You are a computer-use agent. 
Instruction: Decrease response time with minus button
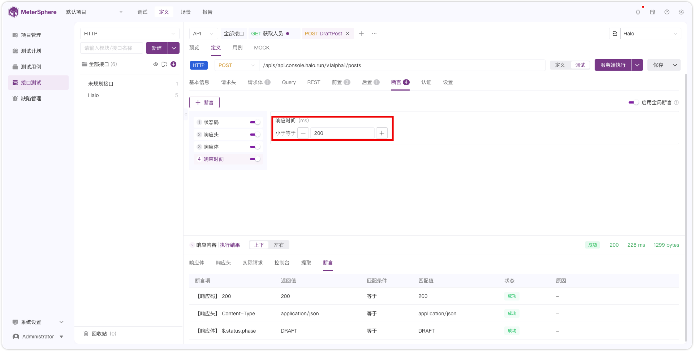(303, 133)
